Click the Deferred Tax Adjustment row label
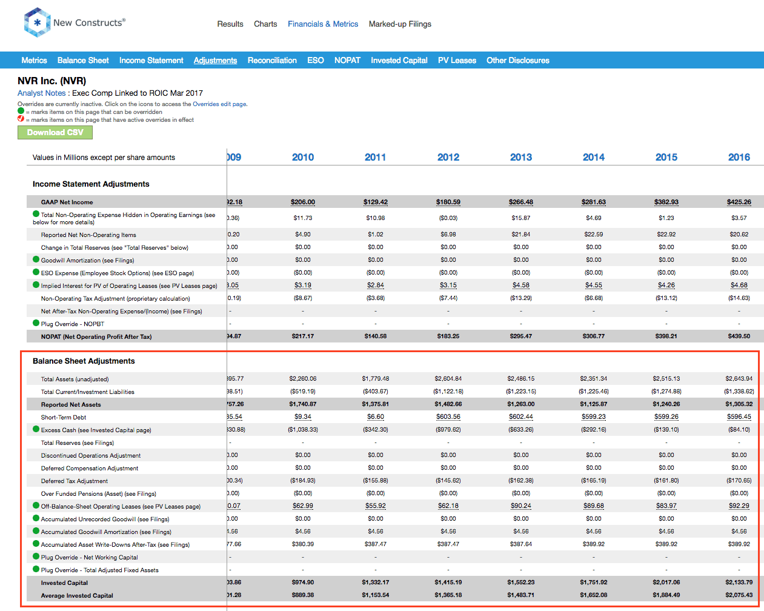This screenshot has height=611, width=764. [x=75, y=481]
